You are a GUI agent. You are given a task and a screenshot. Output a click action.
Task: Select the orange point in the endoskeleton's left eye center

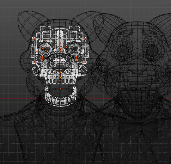46,51
